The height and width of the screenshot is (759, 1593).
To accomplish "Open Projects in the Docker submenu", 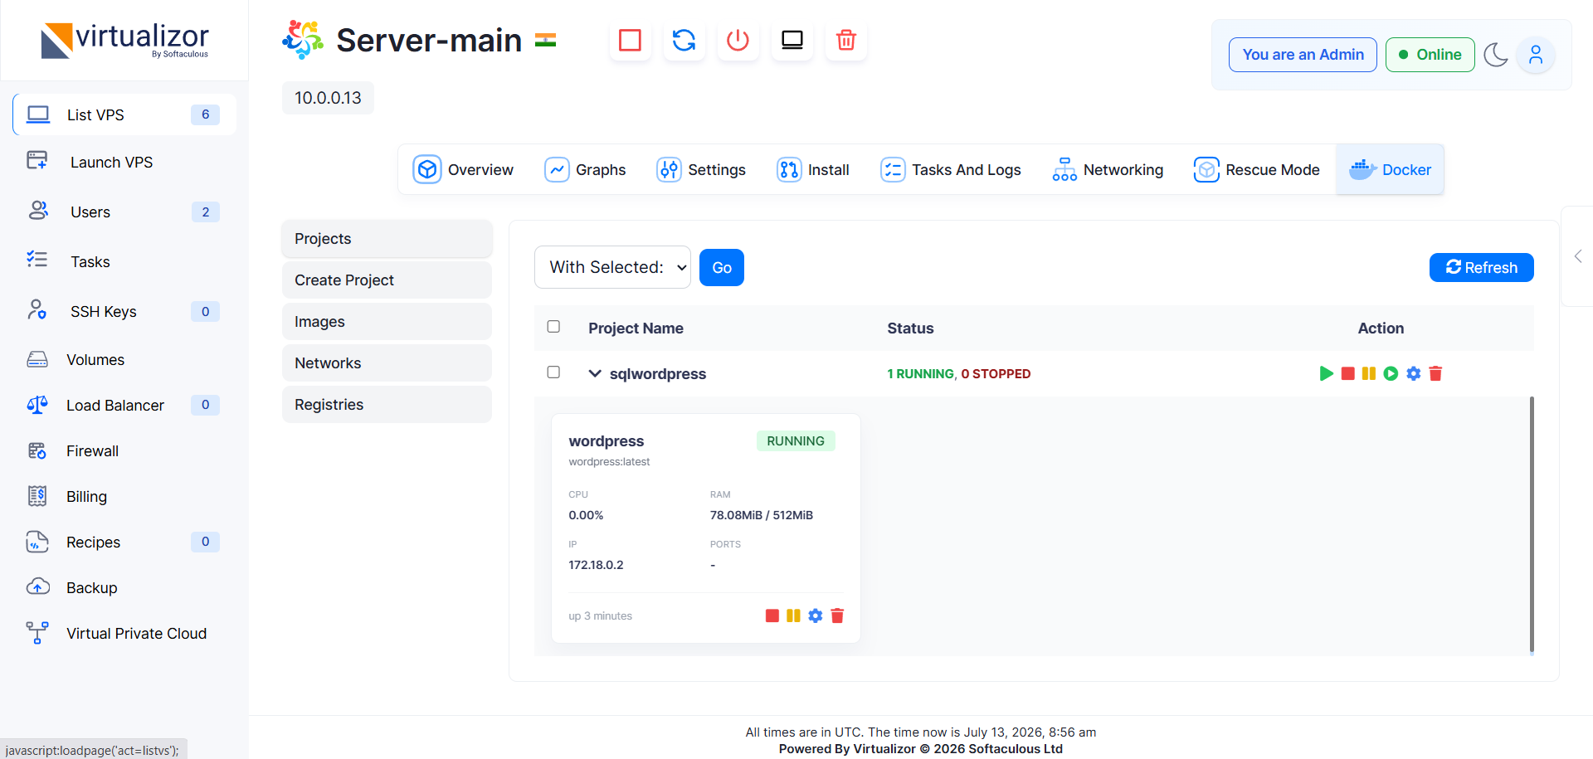I will pos(387,239).
